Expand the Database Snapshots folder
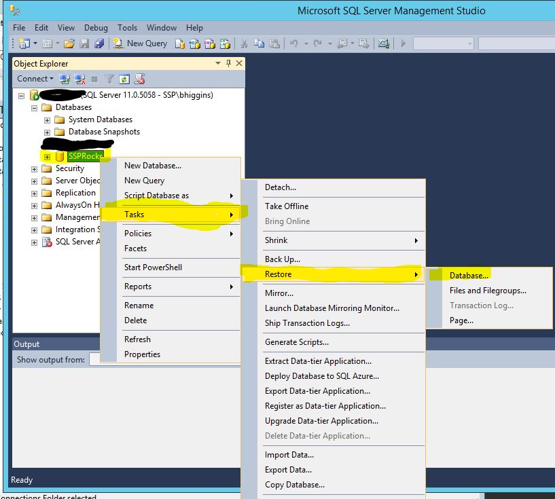This screenshot has height=499, width=555. coord(47,132)
